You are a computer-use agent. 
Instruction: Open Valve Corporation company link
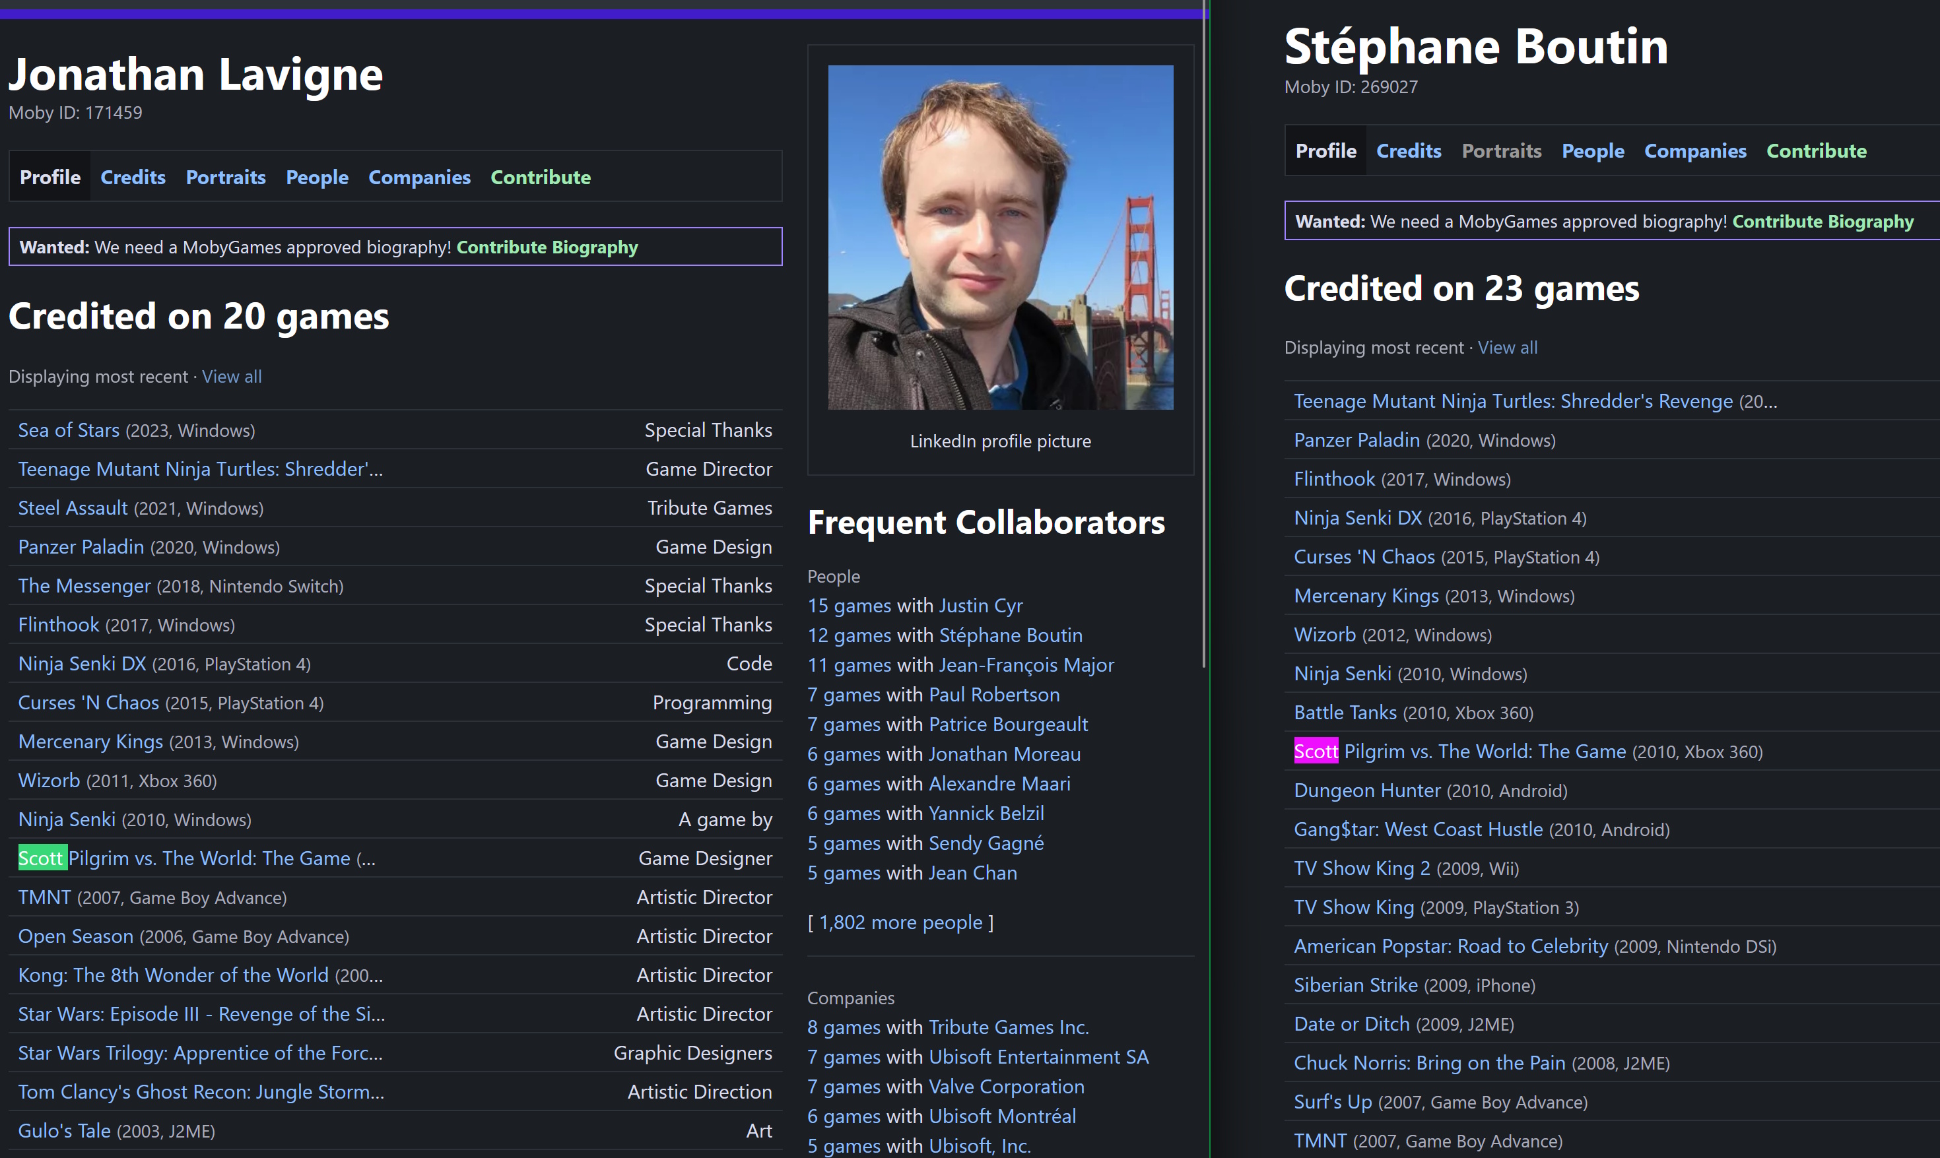(x=1007, y=1086)
